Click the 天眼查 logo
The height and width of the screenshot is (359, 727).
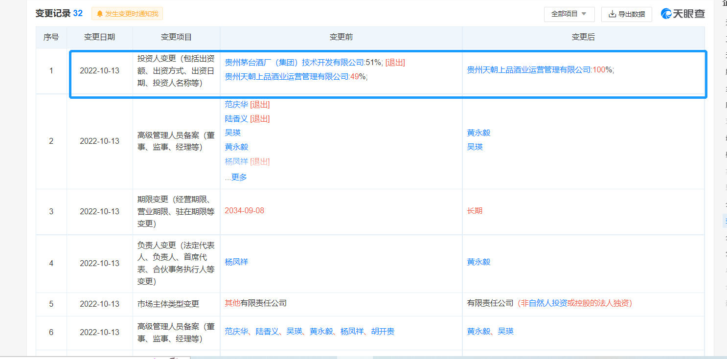683,14
